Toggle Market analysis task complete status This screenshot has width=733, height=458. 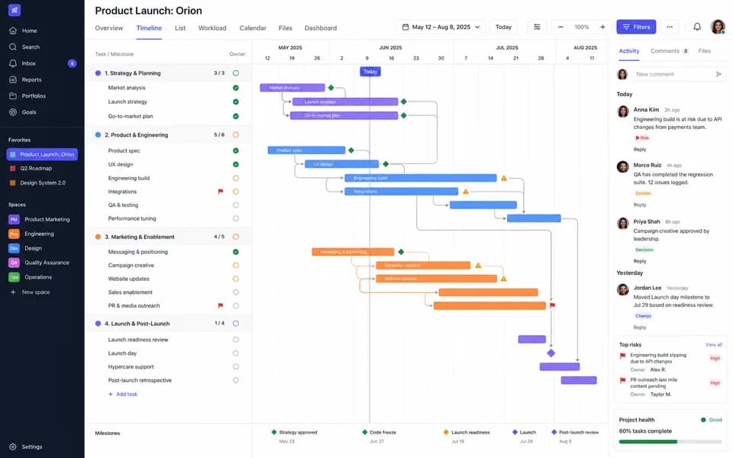236,87
